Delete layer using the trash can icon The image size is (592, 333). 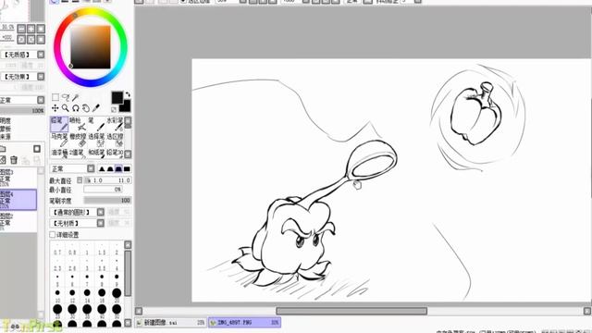(14, 160)
